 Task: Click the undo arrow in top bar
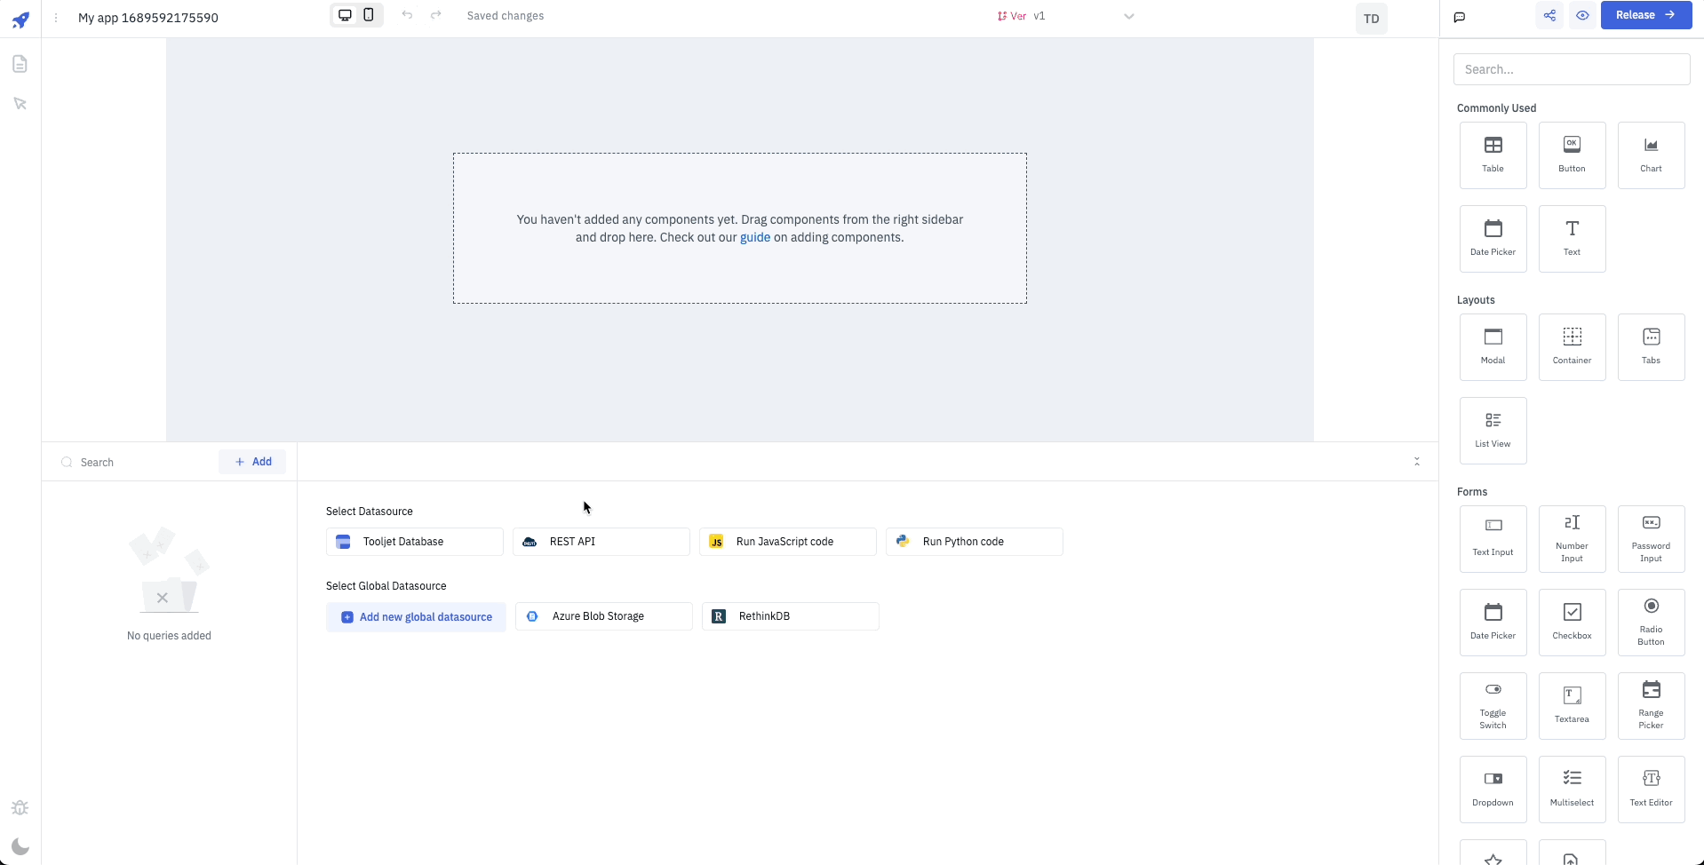(x=407, y=15)
